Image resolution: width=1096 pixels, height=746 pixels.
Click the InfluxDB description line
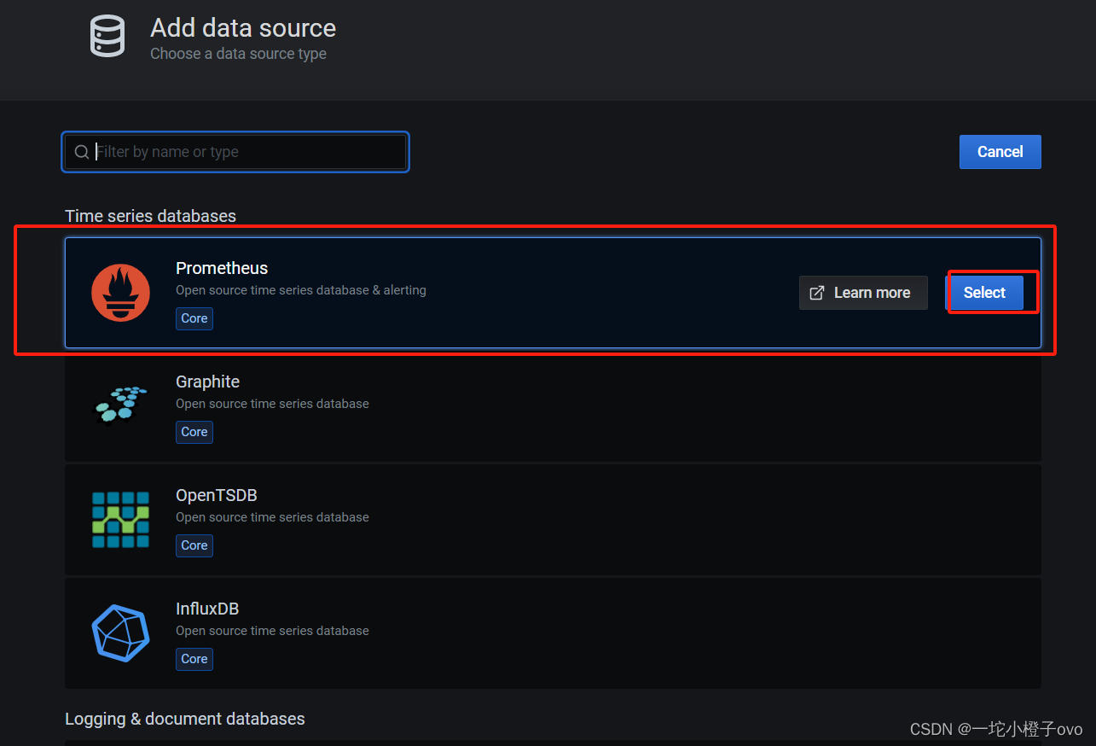[272, 631]
